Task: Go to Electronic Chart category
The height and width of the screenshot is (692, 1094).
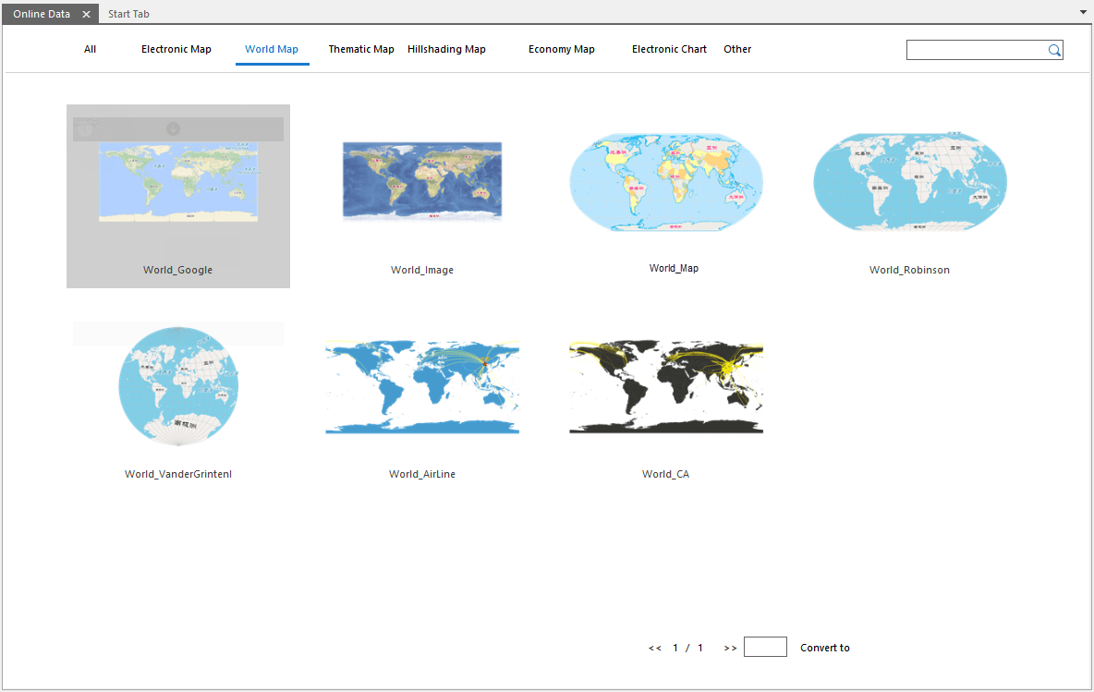Action: point(669,50)
